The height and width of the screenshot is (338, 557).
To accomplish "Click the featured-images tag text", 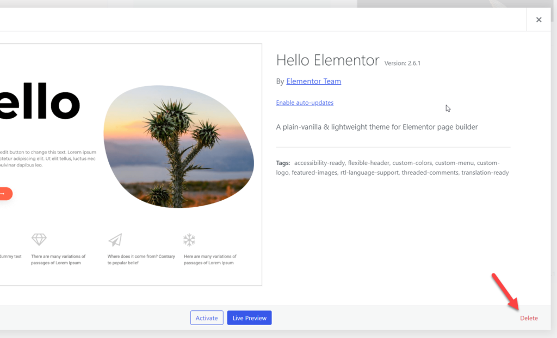I will point(314,173).
